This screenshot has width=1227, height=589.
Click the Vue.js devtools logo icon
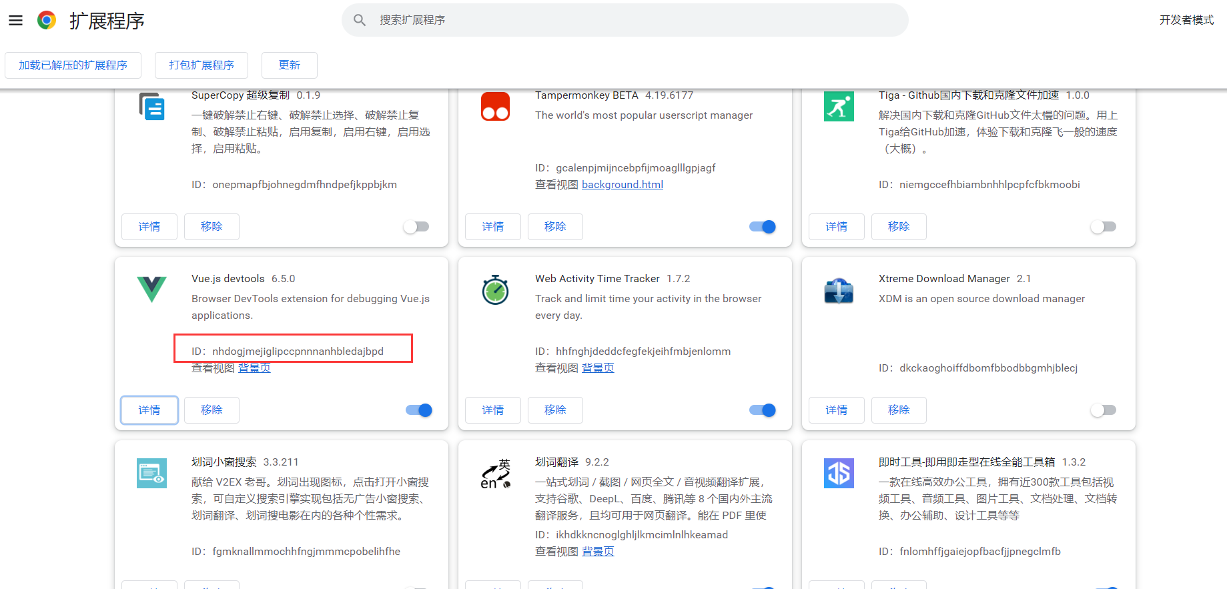pyautogui.click(x=151, y=289)
